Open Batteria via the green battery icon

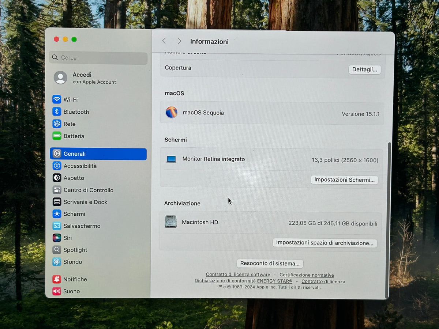[57, 136]
